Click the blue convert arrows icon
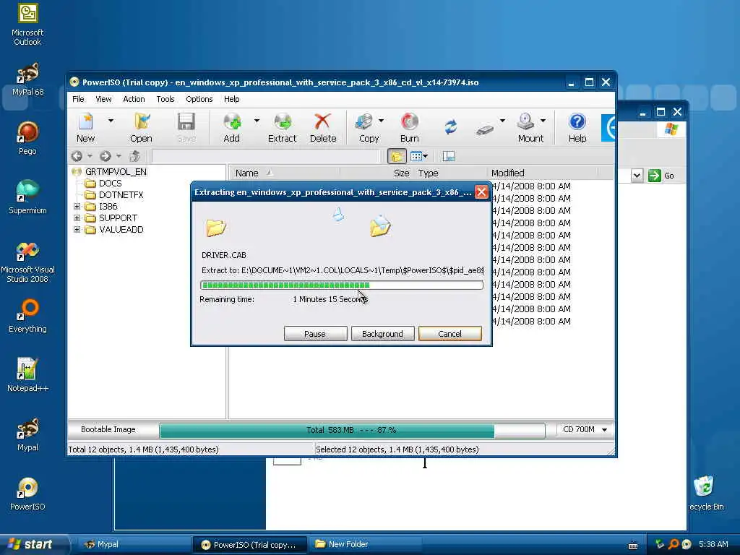Viewport: 740px width, 555px height. pyautogui.click(x=451, y=126)
